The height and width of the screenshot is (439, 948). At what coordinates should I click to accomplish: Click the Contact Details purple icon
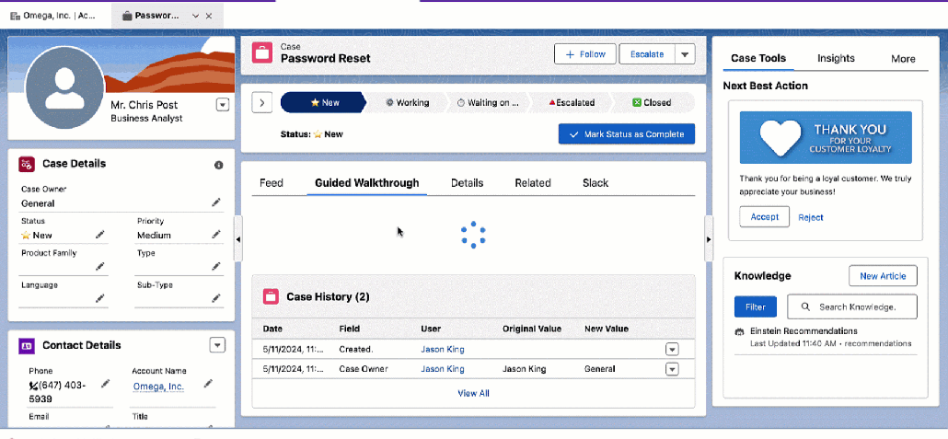[x=27, y=345]
